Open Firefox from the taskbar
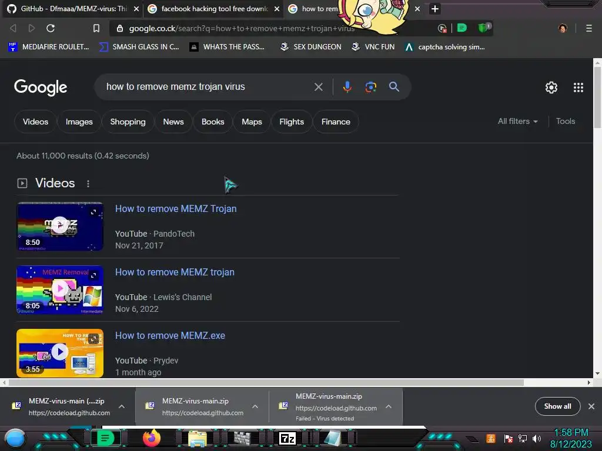This screenshot has width=602, height=451. pyautogui.click(x=152, y=438)
